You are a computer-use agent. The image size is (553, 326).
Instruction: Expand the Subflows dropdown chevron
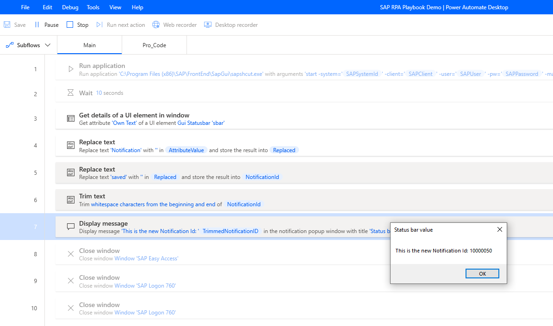[x=48, y=45]
